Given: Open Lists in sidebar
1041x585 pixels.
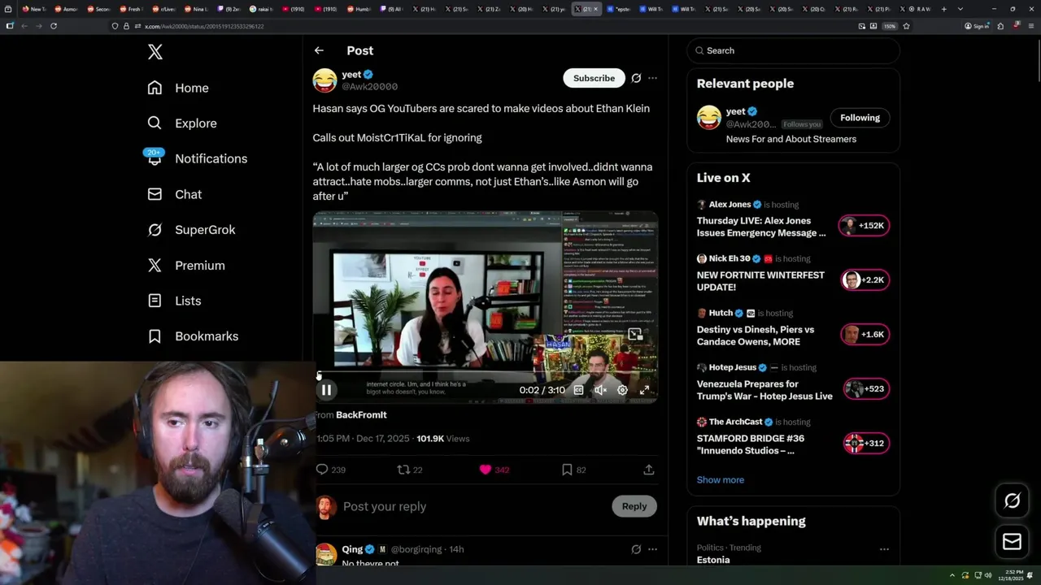Looking at the screenshot, I should pyautogui.click(x=174, y=301).
